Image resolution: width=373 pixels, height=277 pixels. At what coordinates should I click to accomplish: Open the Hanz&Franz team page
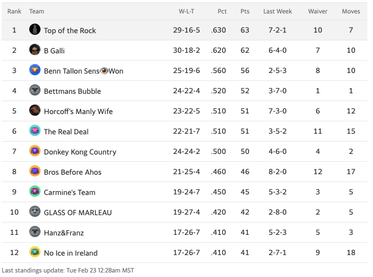point(64,233)
